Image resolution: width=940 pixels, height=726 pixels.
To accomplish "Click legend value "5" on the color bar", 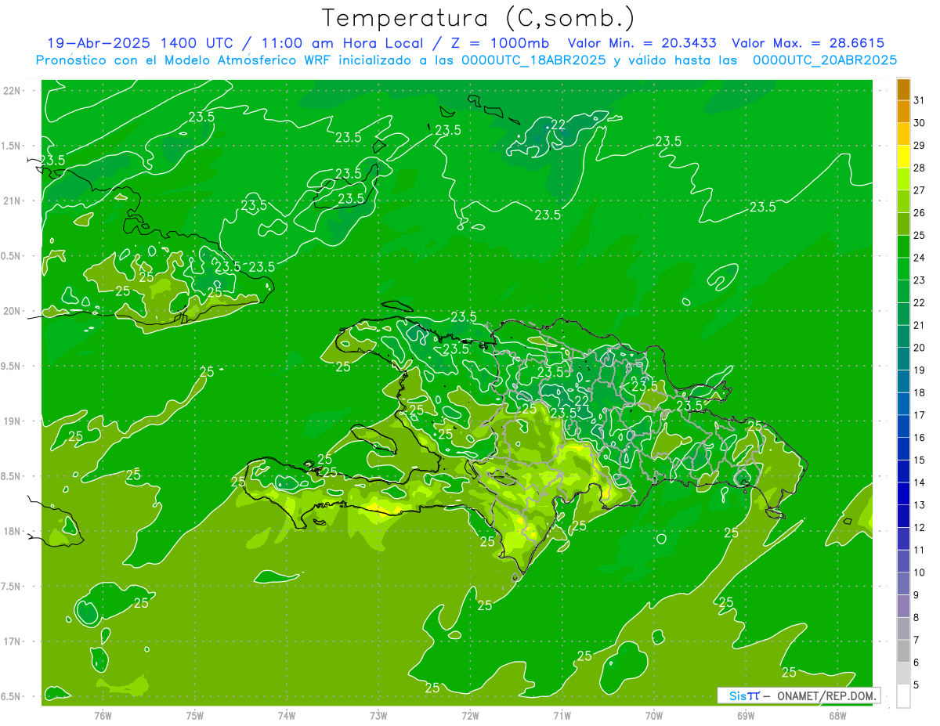I will pos(916,685).
